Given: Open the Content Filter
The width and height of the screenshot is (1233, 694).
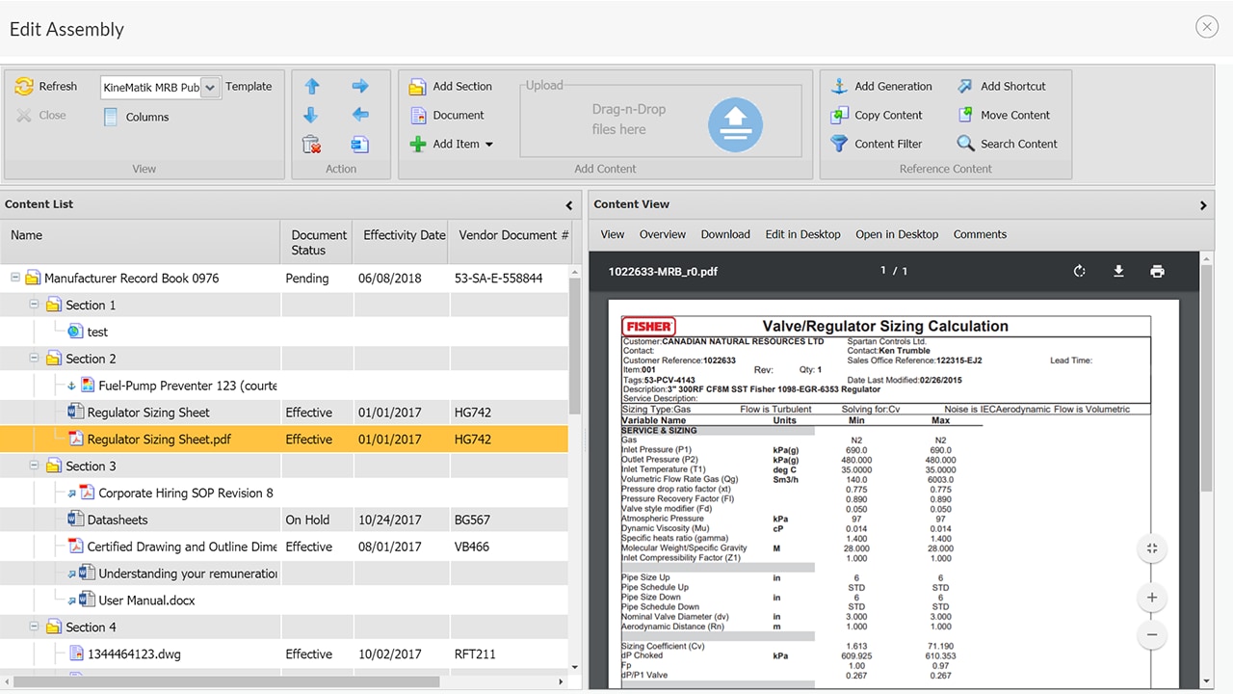Looking at the screenshot, I should pyautogui.click(x=877, y=144).
